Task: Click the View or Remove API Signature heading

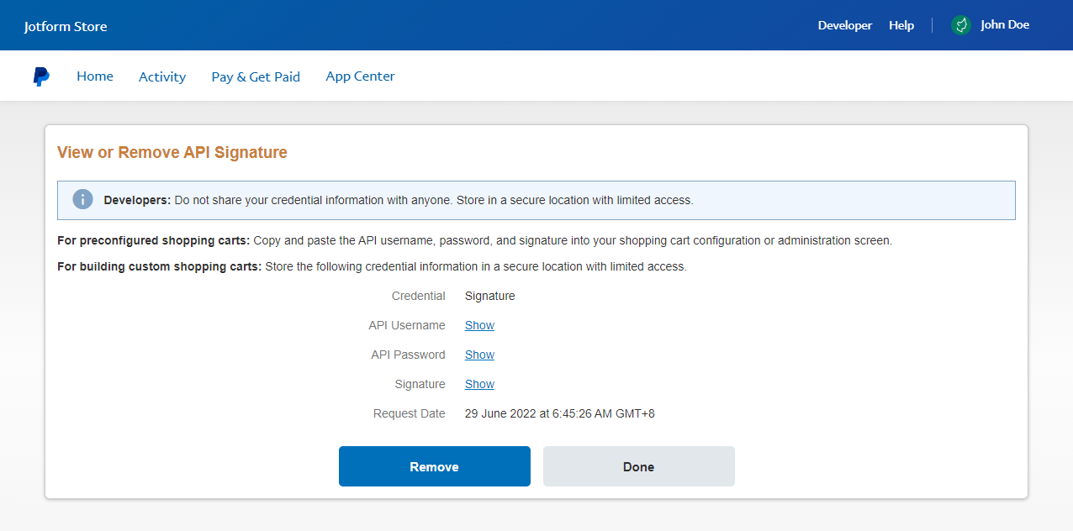Action: 172,153
